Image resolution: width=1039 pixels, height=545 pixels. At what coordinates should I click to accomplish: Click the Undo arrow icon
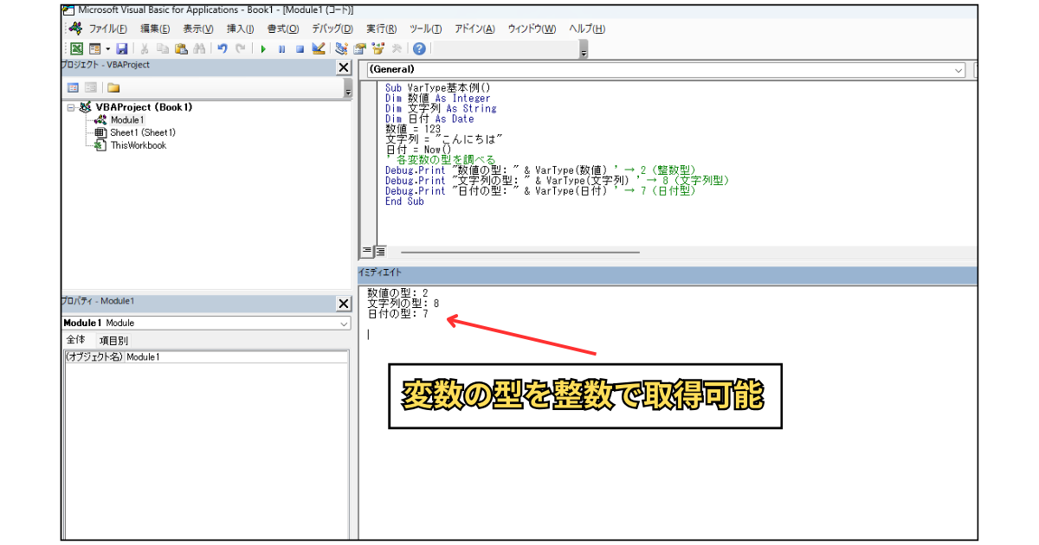223,49
